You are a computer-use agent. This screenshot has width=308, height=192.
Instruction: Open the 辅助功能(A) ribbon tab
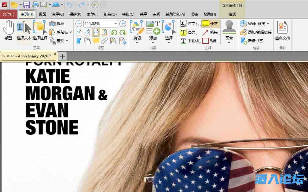pos(175,14)
